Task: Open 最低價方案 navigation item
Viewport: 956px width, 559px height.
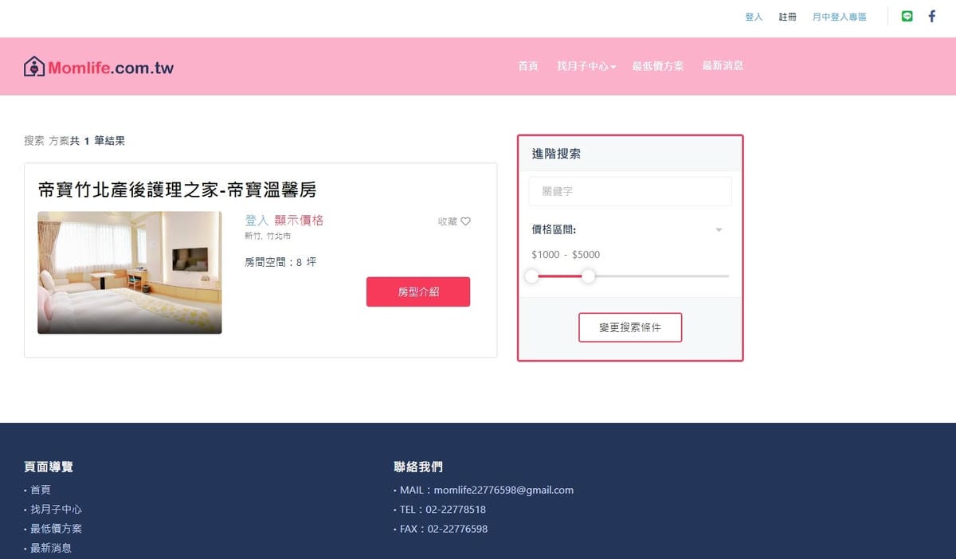Action: (657, 66)
